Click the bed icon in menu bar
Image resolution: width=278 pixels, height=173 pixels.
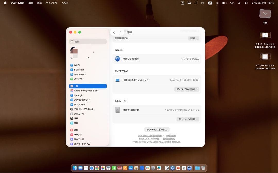click(189, 3)
